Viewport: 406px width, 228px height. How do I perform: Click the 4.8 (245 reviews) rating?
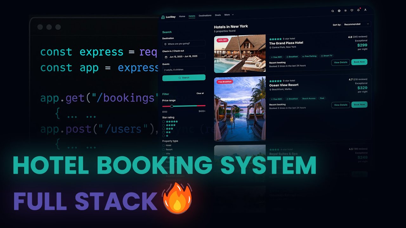pyautogui.click(x=358, y=37)
